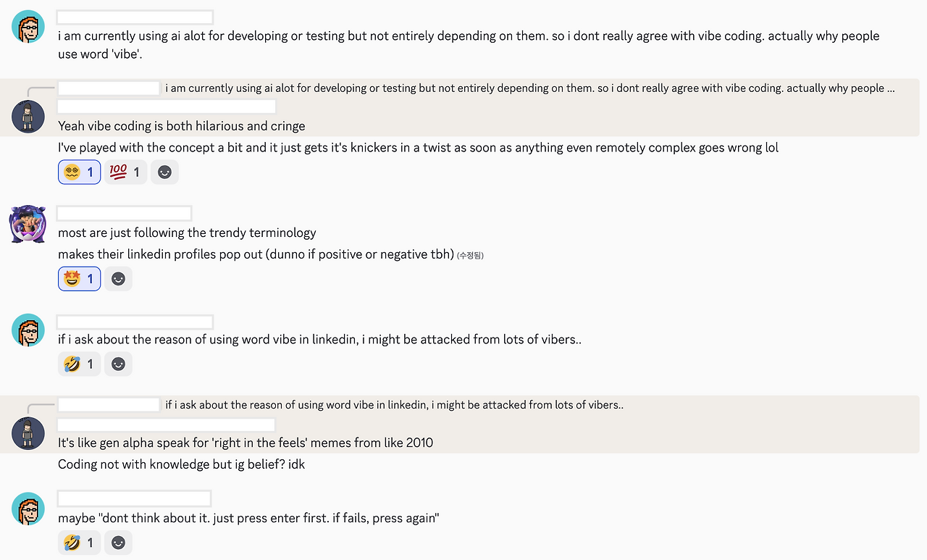Toggle the 100 emoji reaction
The image size is (927, 560).
pos(125,172)
